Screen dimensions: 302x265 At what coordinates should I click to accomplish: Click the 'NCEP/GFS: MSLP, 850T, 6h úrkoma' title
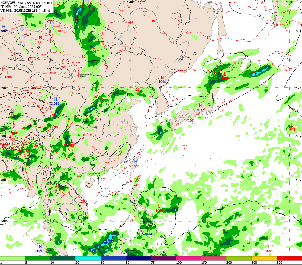pyautogui.click(x=26, y=3)
